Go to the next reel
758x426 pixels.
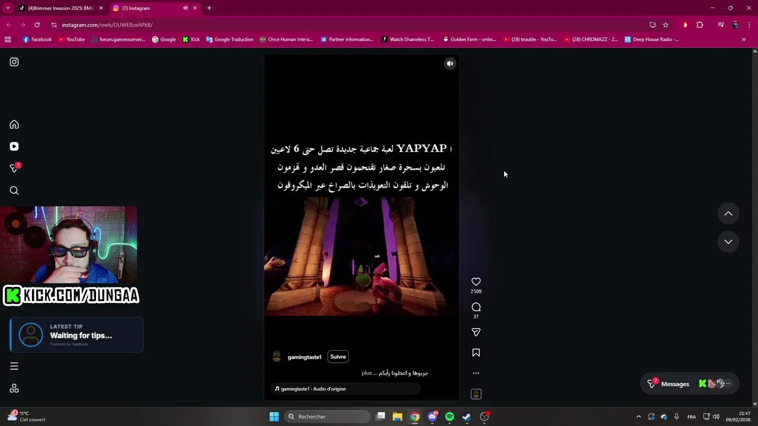(728, 241)
